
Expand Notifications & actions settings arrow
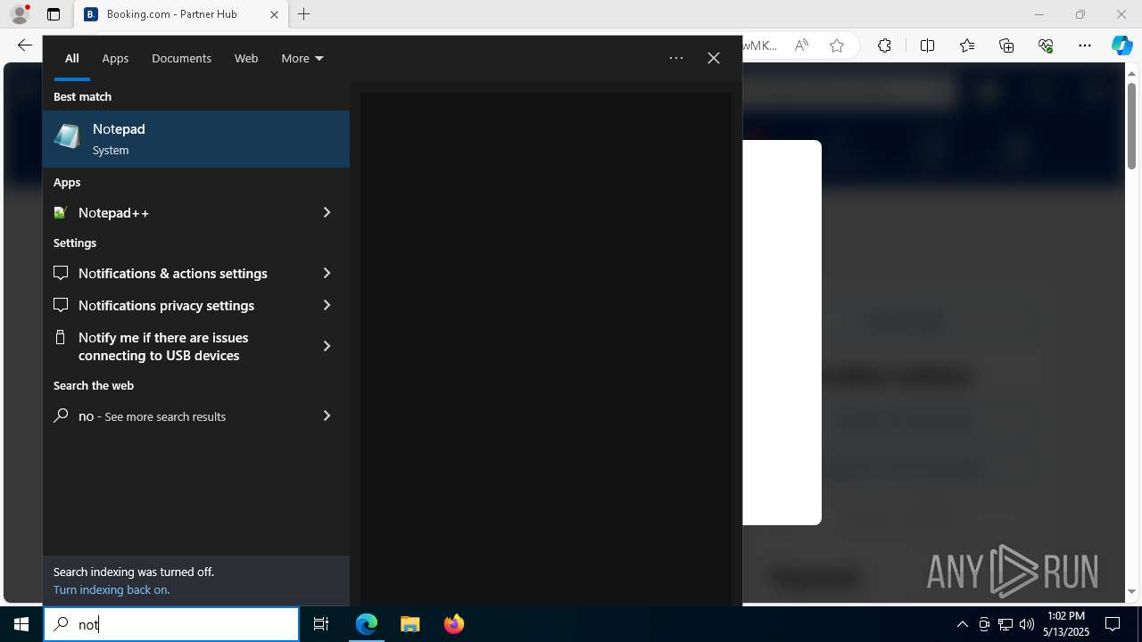(x=327, y=273)
